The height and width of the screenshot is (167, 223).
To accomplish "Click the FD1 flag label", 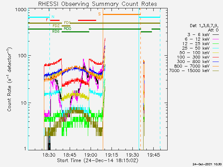I will tap(67, 23).
